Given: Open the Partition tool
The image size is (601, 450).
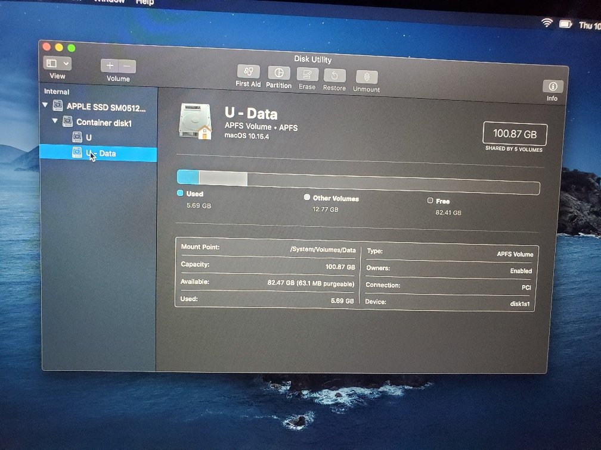Looking at the screenshot, I should [278, 73].
